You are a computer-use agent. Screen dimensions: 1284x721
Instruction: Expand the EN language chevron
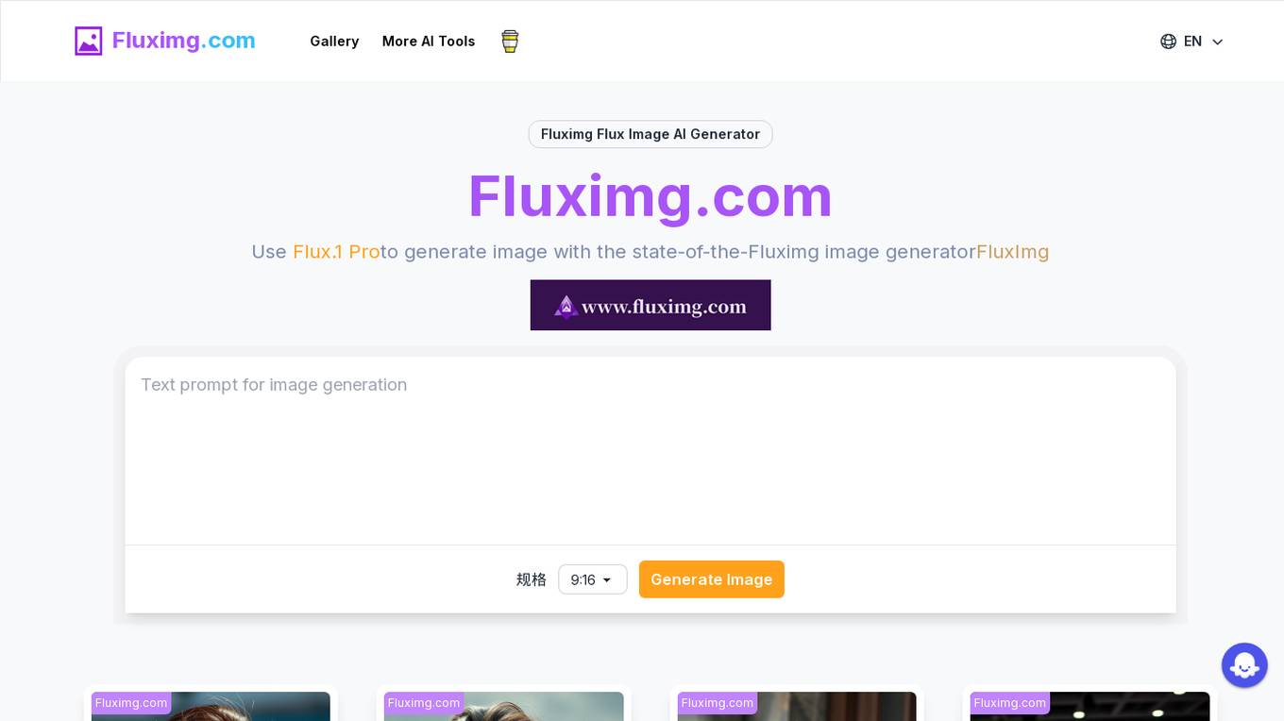click(1217, 42)
